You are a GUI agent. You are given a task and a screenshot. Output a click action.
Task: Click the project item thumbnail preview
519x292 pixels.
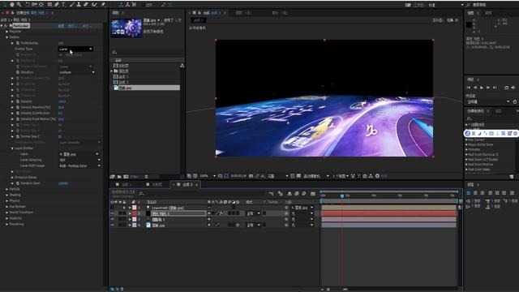tap(127, 28)
